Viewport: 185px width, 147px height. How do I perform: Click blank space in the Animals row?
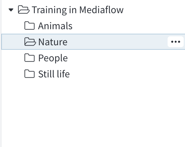[x=129, y=26]
